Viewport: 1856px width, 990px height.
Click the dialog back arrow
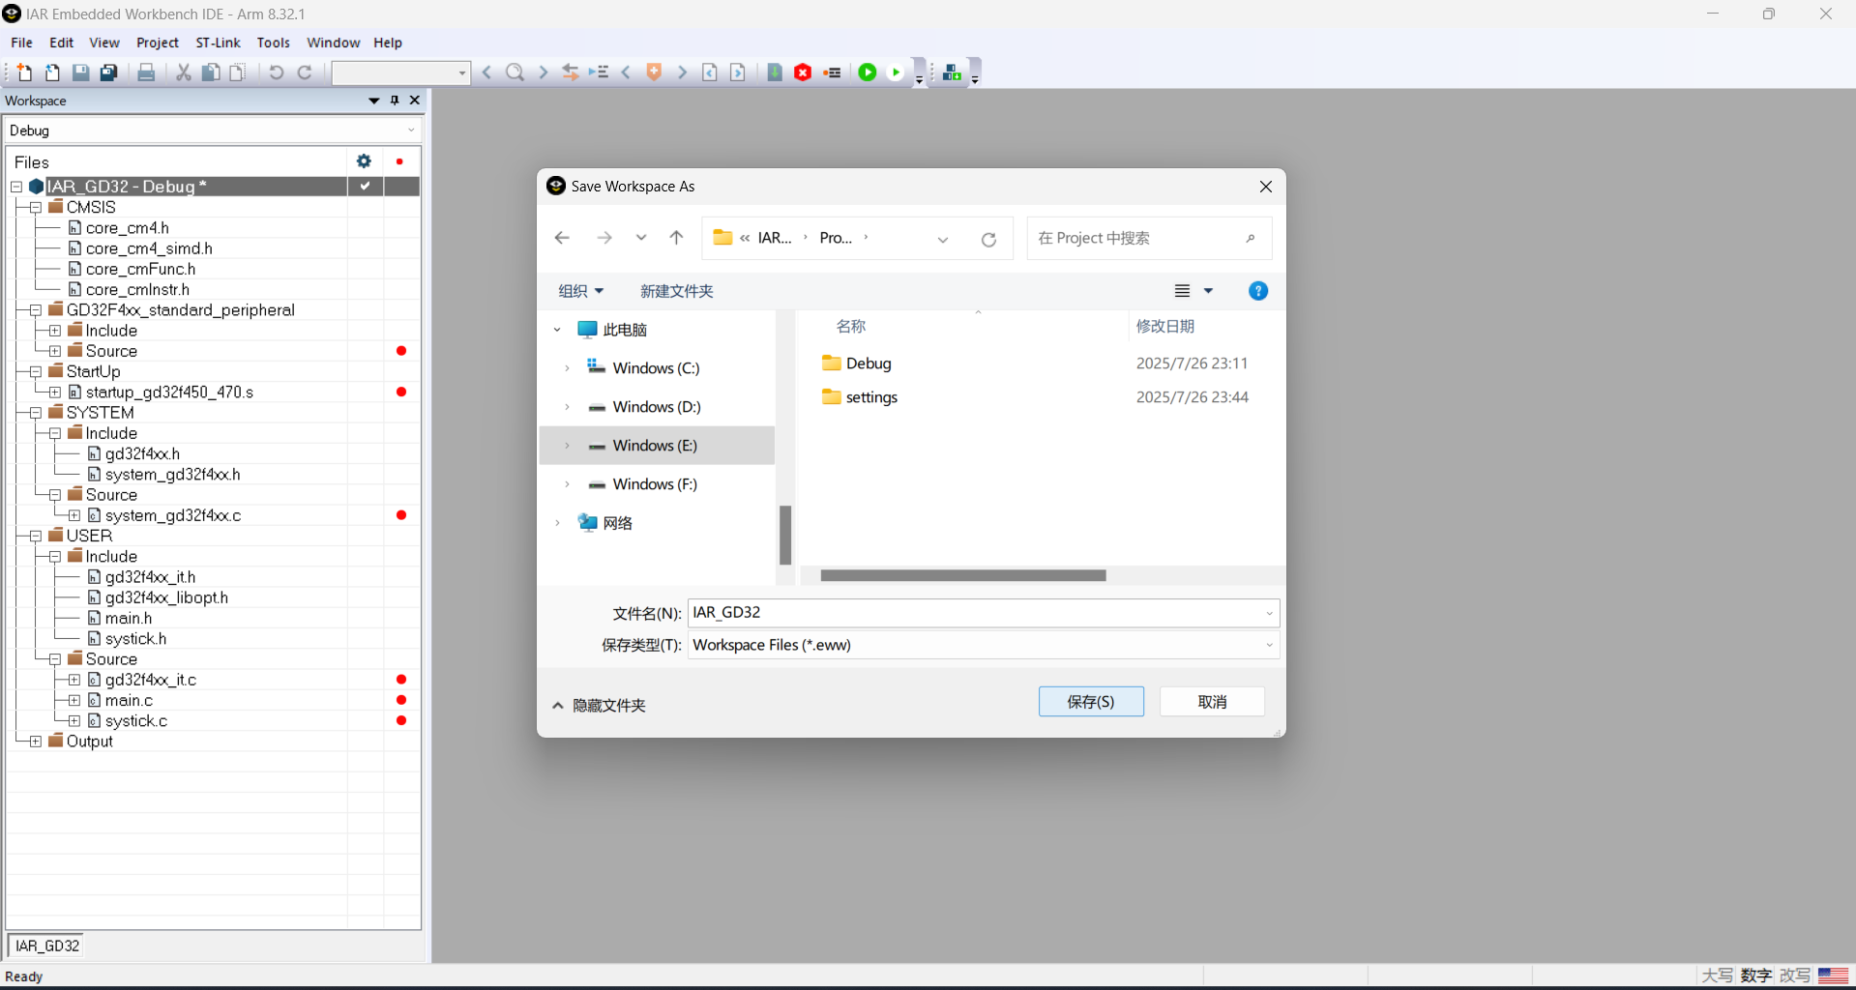point(562,238)
